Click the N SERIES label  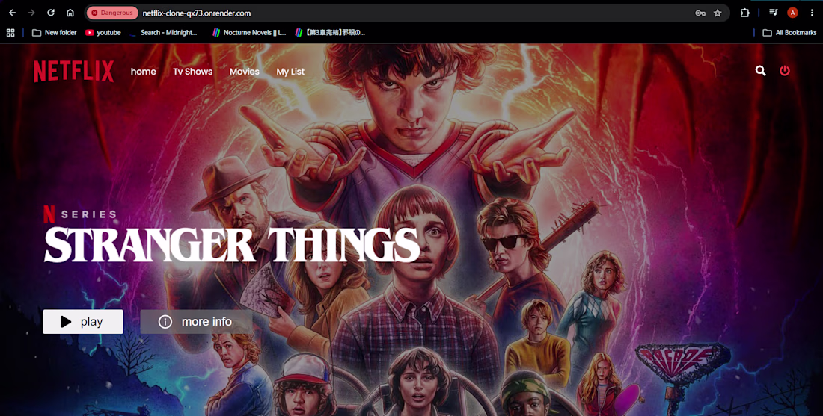point(80,214)
